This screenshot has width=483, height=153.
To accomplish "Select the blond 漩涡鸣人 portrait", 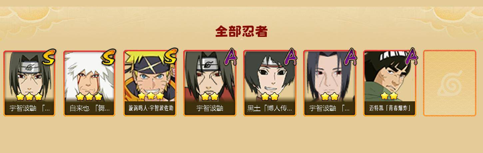I will click(150, 76).
